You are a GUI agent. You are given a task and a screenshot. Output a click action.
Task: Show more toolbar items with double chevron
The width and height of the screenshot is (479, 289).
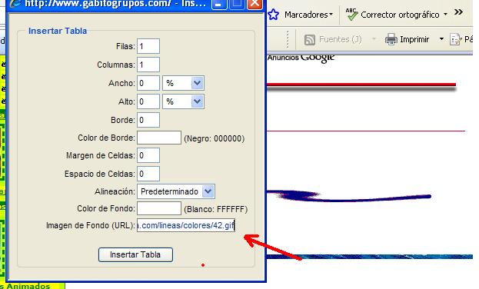[x=458, y=12]
